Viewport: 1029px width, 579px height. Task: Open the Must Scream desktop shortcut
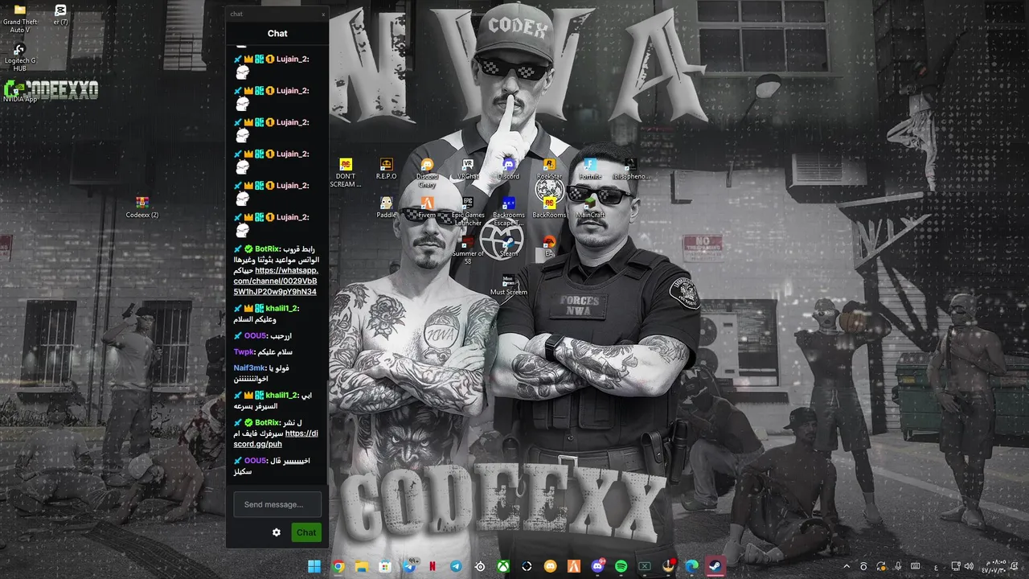tap(508, 285)
